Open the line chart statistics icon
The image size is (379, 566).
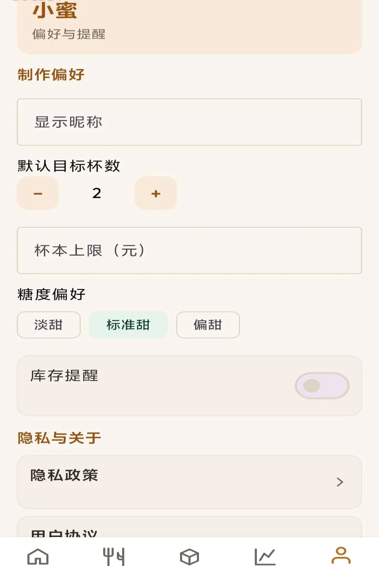pos(265,556)
